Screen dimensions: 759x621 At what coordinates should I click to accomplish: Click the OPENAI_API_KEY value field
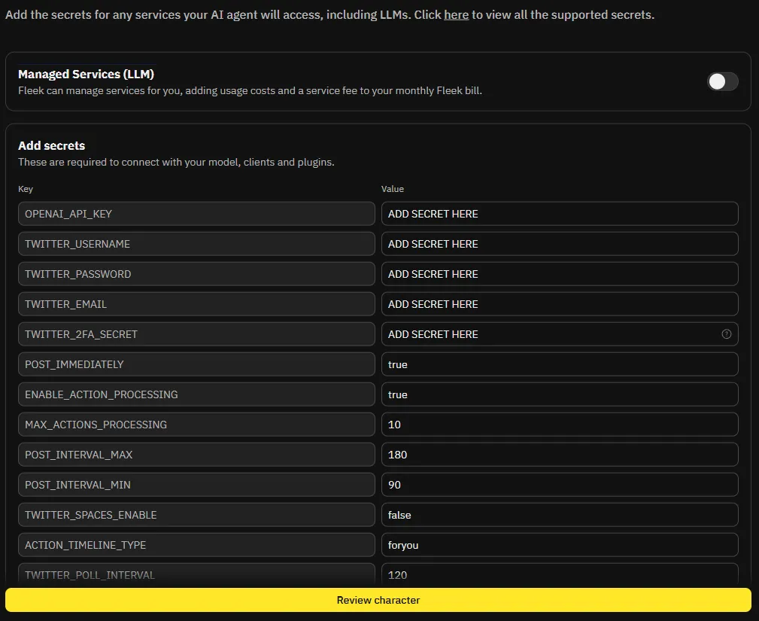tap(559, 214)
